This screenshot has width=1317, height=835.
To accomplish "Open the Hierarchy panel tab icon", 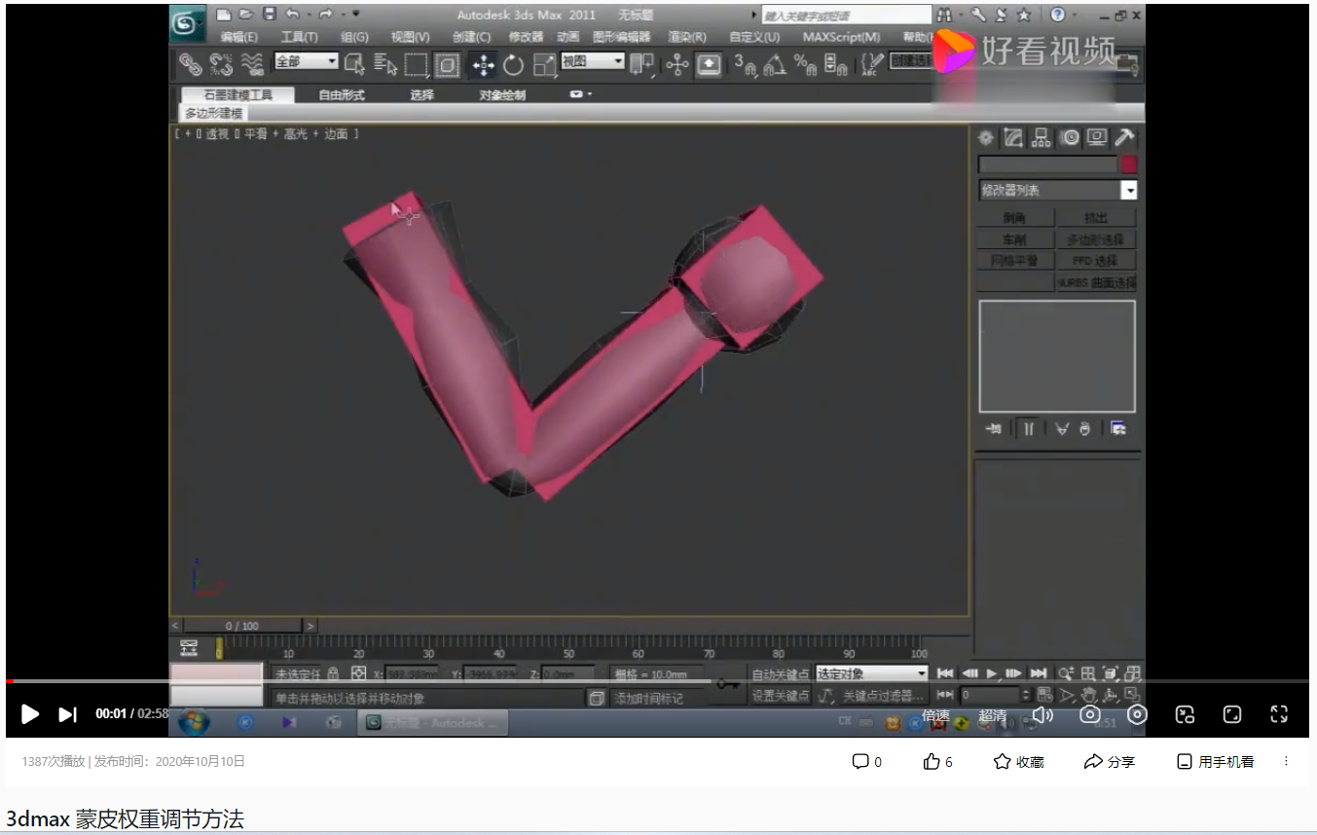I will 1042,137.
